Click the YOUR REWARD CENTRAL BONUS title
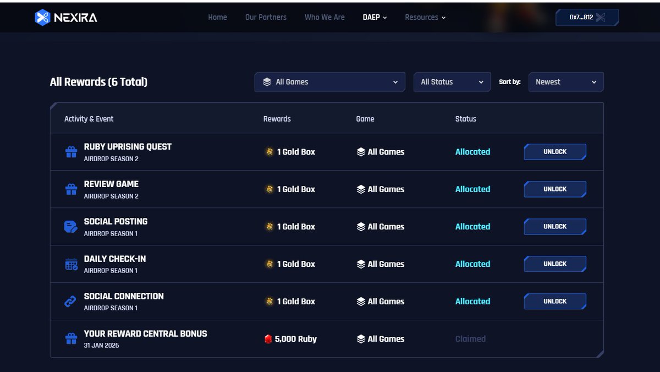The image size is (660, 372). (x=145, y=334)
